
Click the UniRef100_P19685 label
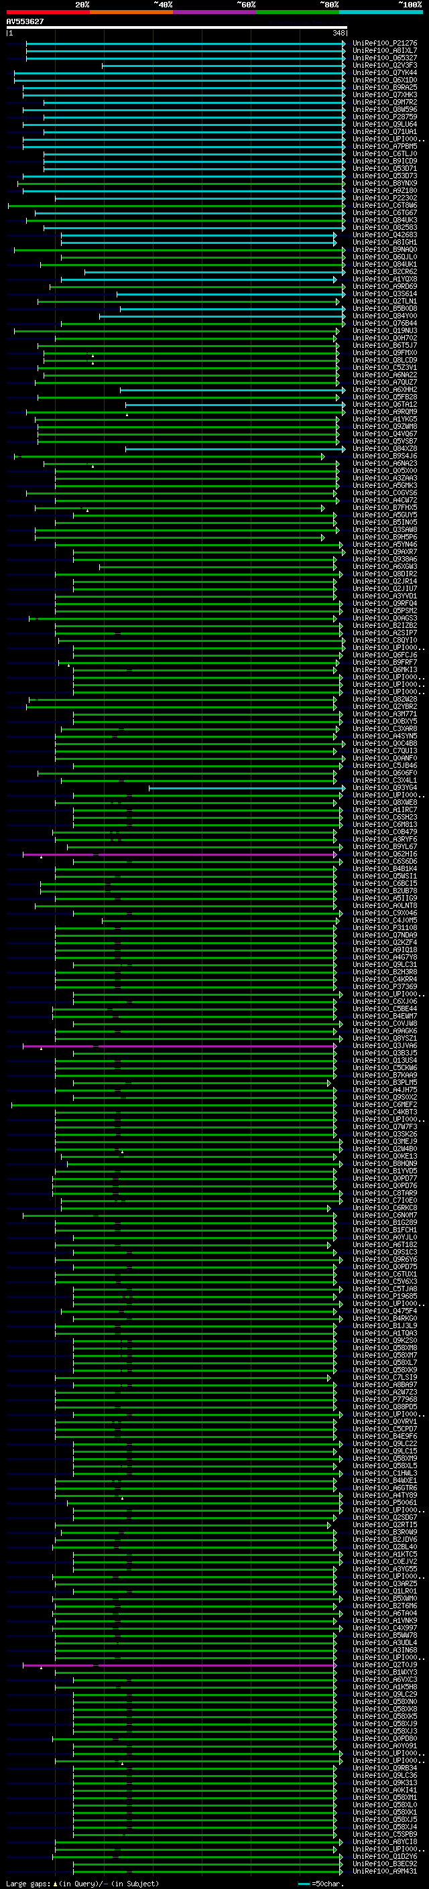[x=384, y=1297]
